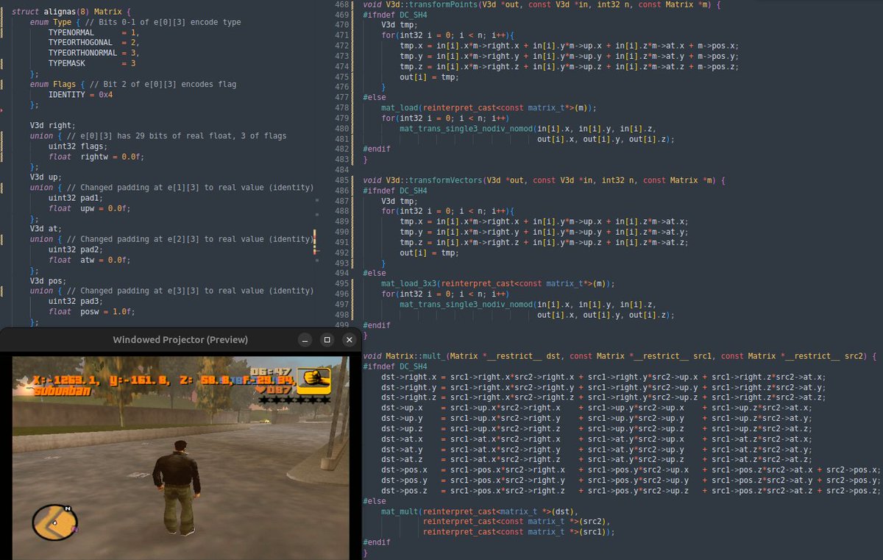Click the 'IDENTITY = 0x4' line
This screenshot has height=560, width=883.
click(x=80, y=95)
